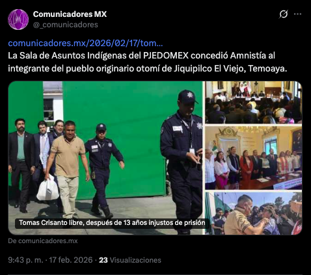Open the @_comunicadores handle profile
Viewport: 311px width, 275px height.
coord(66,25)
